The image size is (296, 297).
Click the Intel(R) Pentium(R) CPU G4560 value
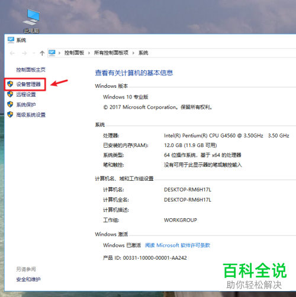[x=227, y=136]
